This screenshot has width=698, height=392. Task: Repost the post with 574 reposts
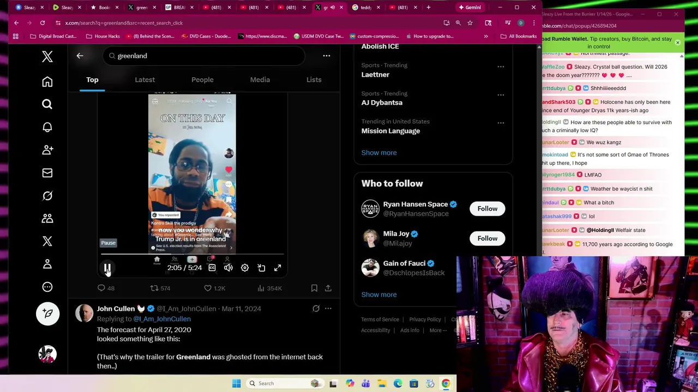(x=160, y=288)
